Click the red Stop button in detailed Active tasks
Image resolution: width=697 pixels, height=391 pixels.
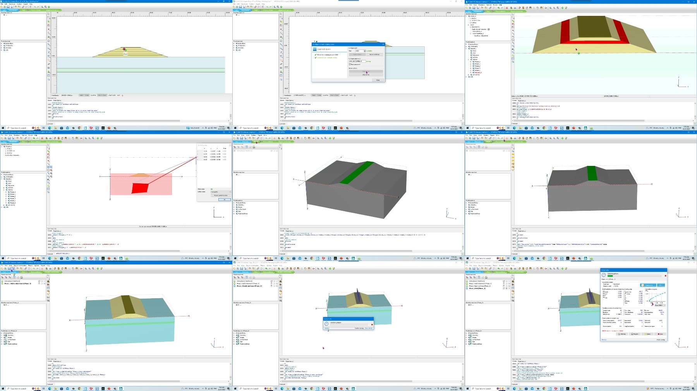tap(660, 334)
